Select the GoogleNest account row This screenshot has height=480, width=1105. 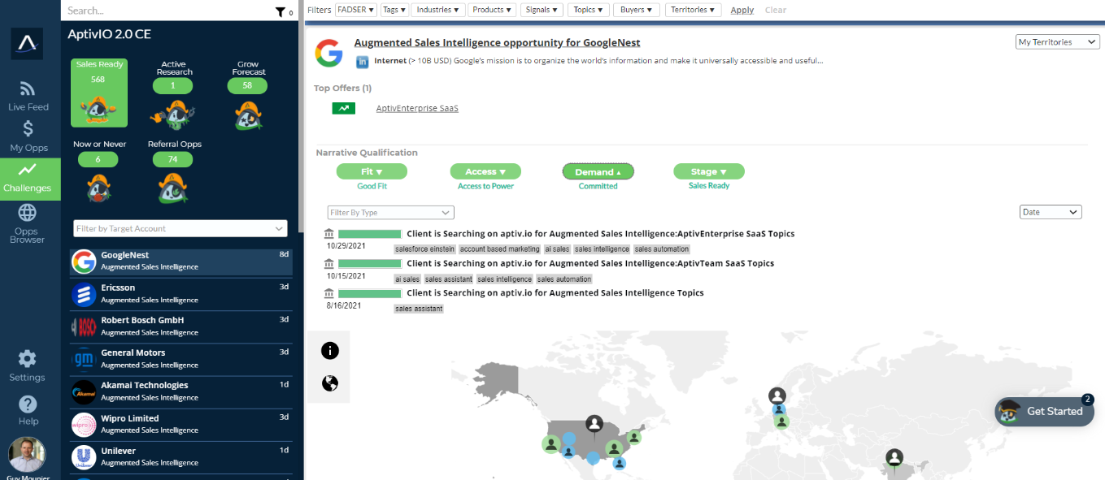(x=181, y=262)
